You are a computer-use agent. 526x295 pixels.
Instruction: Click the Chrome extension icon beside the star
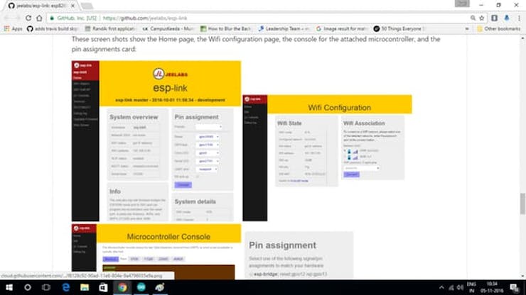494,18
